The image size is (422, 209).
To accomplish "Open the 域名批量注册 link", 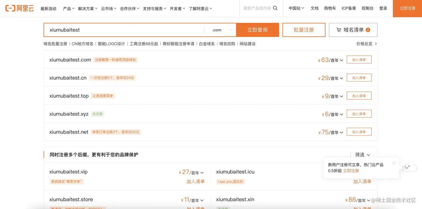I will pos(55,44).
